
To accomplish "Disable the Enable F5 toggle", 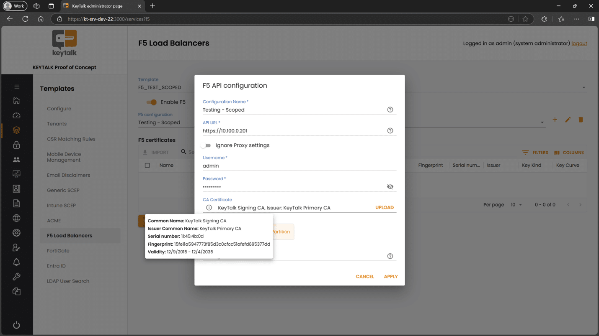I will (151, 102).
